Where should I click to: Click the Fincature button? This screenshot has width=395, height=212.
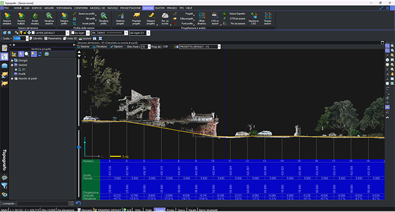[100, 47]
